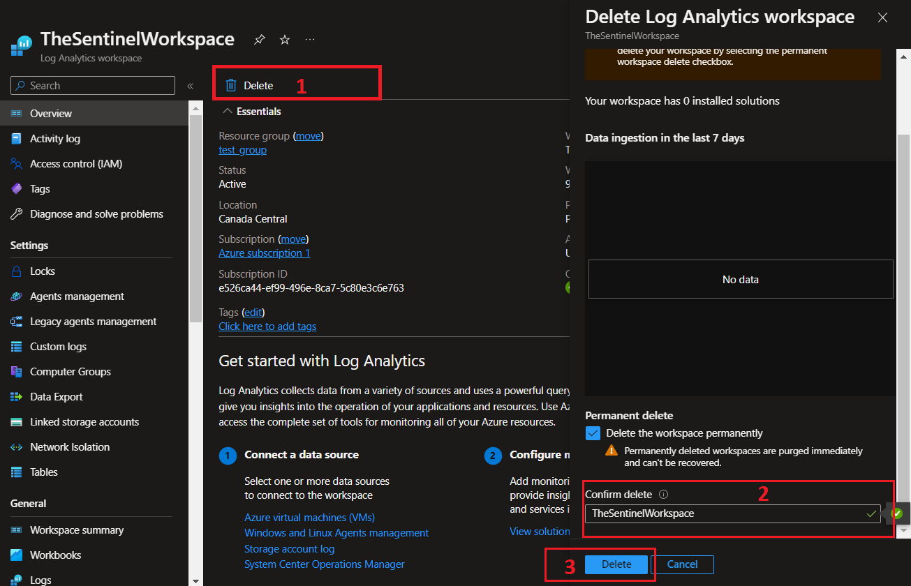Click Cancel in the delete panel
This screenshot has height=586, width=911.
point(682,564)
